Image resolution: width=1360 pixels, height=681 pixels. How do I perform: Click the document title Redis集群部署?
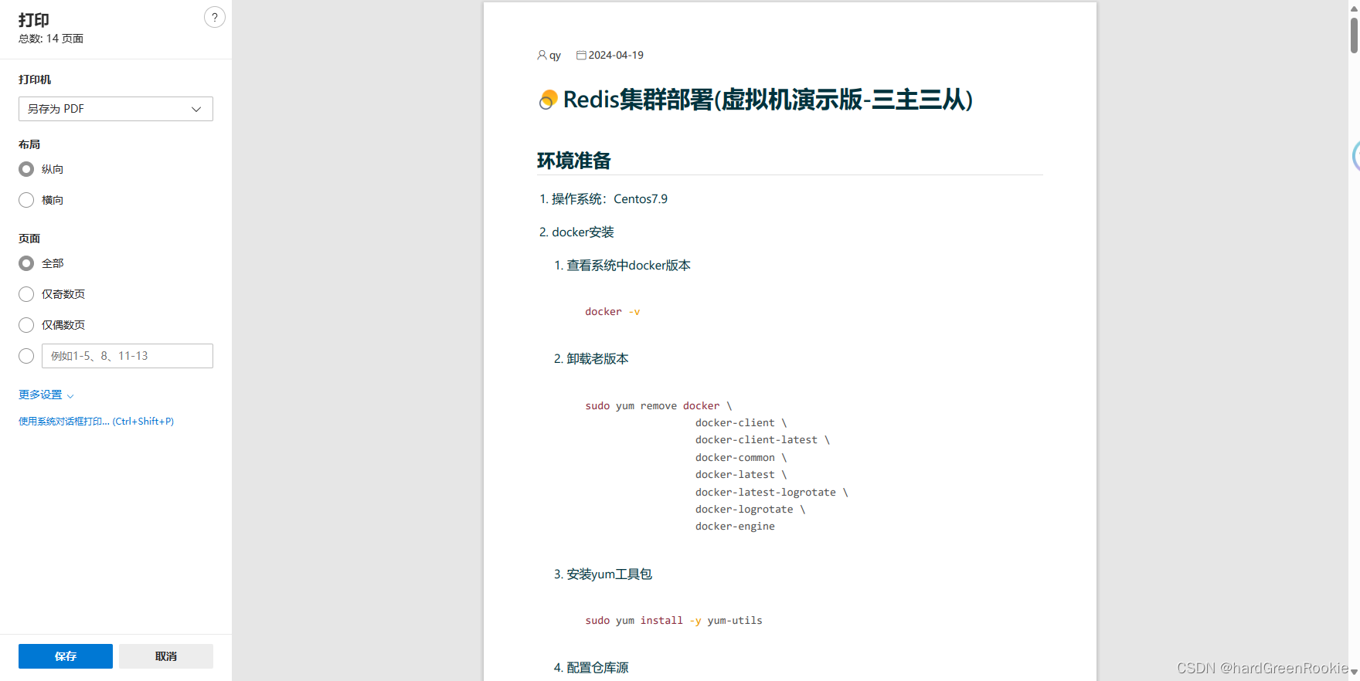[x=767, y=100]
